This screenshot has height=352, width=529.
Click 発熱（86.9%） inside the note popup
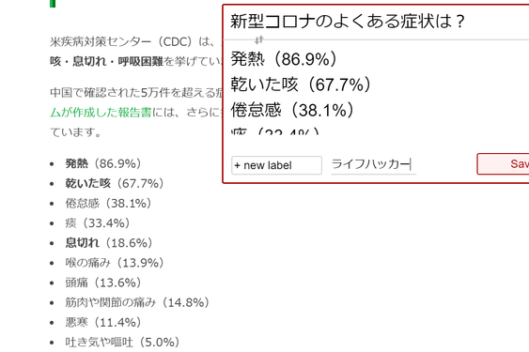click(x=284, y=59)
